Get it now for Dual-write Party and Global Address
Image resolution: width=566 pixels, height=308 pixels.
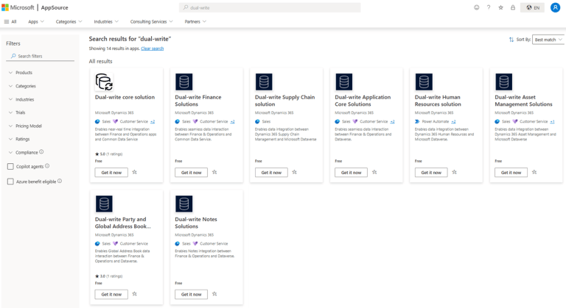(111, 294)
